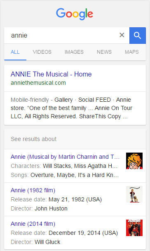Focus the search box containing annie
Screen dimensions: 150x251
[64, 36]
